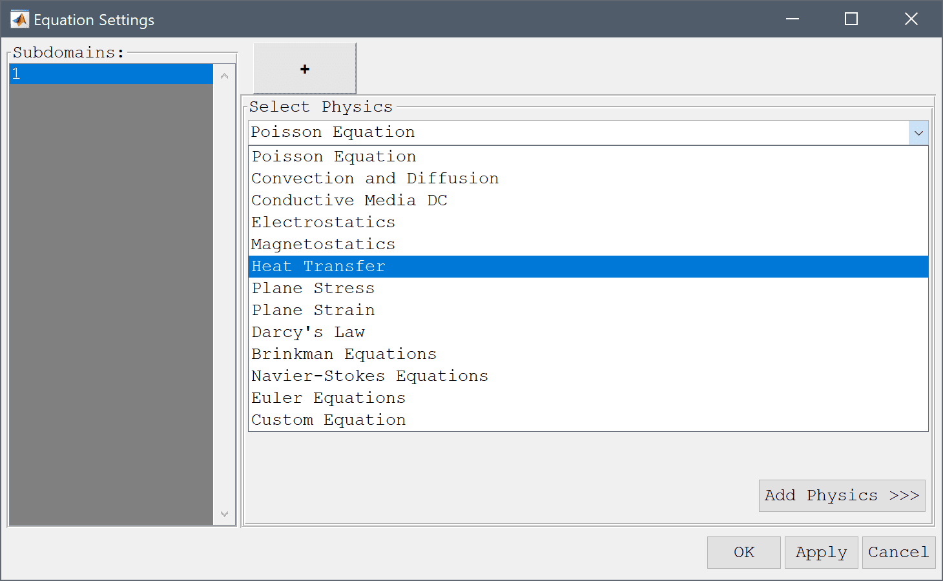Click the Subdomains list scroll up arrow
943x581 pixels.
coord(224,76)
